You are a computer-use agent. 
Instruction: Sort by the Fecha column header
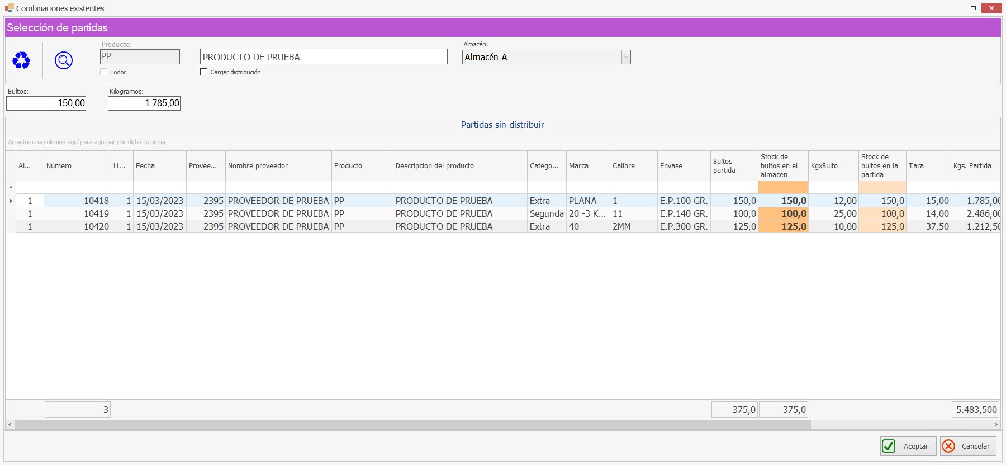click(159, 166)
